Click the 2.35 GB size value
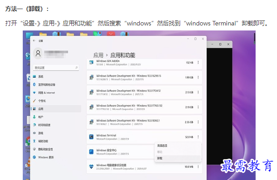This screenshot has height=180, width=277. pos(189,122)
